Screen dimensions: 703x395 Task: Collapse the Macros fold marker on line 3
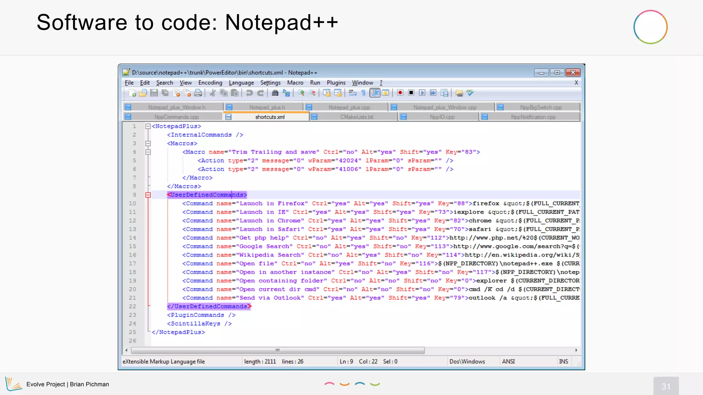pos(148,143)
